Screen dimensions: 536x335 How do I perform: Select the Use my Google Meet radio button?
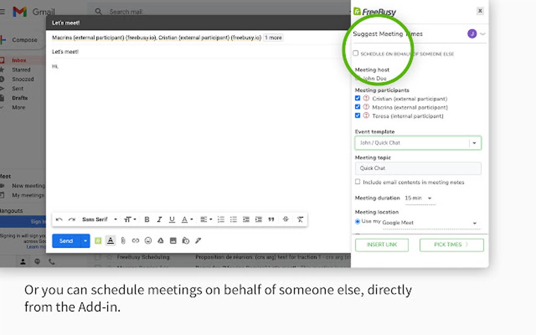(357, 222)
